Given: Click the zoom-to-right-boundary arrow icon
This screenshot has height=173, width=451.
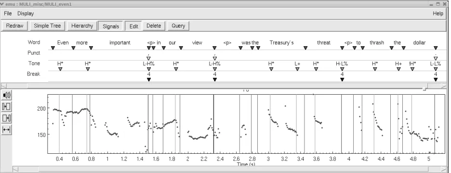Looking at the screenshot, I should pyautogui.click(x=7, y=118).
